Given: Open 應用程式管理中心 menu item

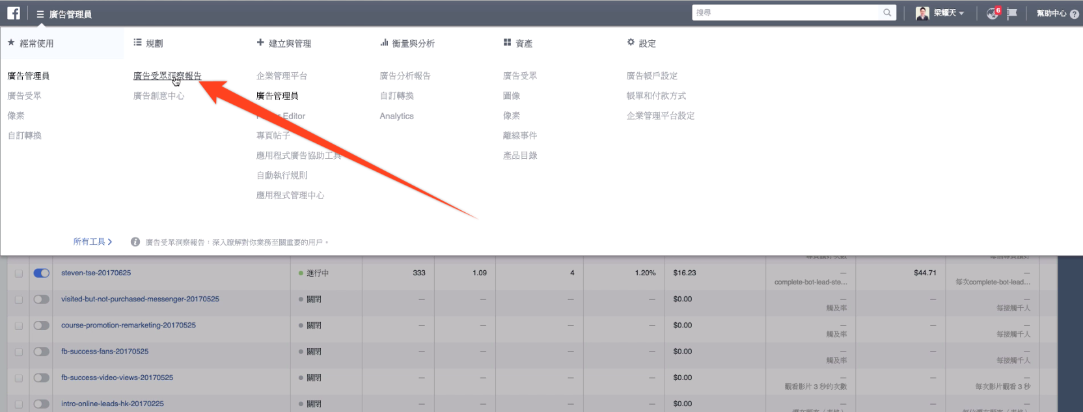Looking at the screenshot, I should click(x=290, y=195).
